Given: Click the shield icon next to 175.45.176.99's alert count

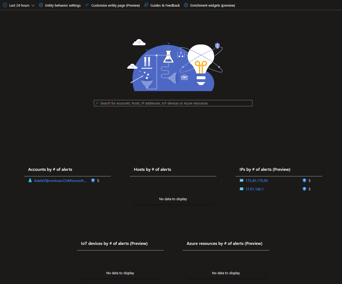Looking at the screenshot, I should pyautogui.click(x=304, y=180).
